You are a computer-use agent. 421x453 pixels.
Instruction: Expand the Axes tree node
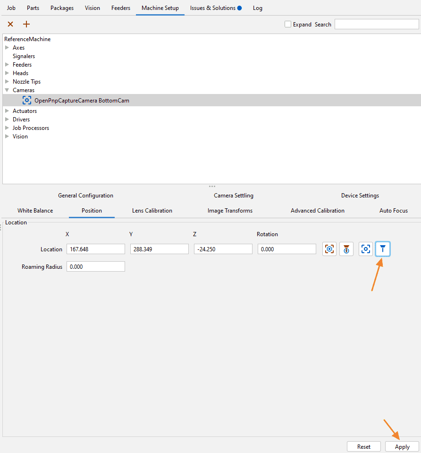[x=7, y=48]
